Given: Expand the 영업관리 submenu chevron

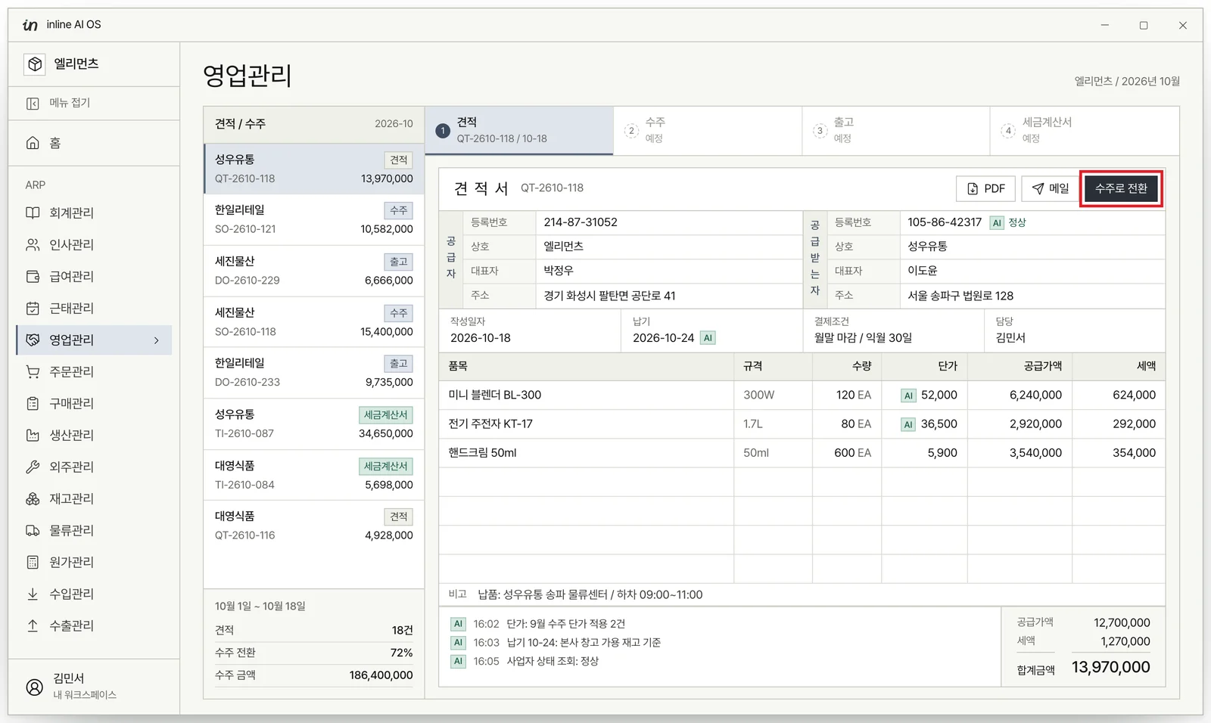Looking at the screenshot, I should (x=157, y=340).
